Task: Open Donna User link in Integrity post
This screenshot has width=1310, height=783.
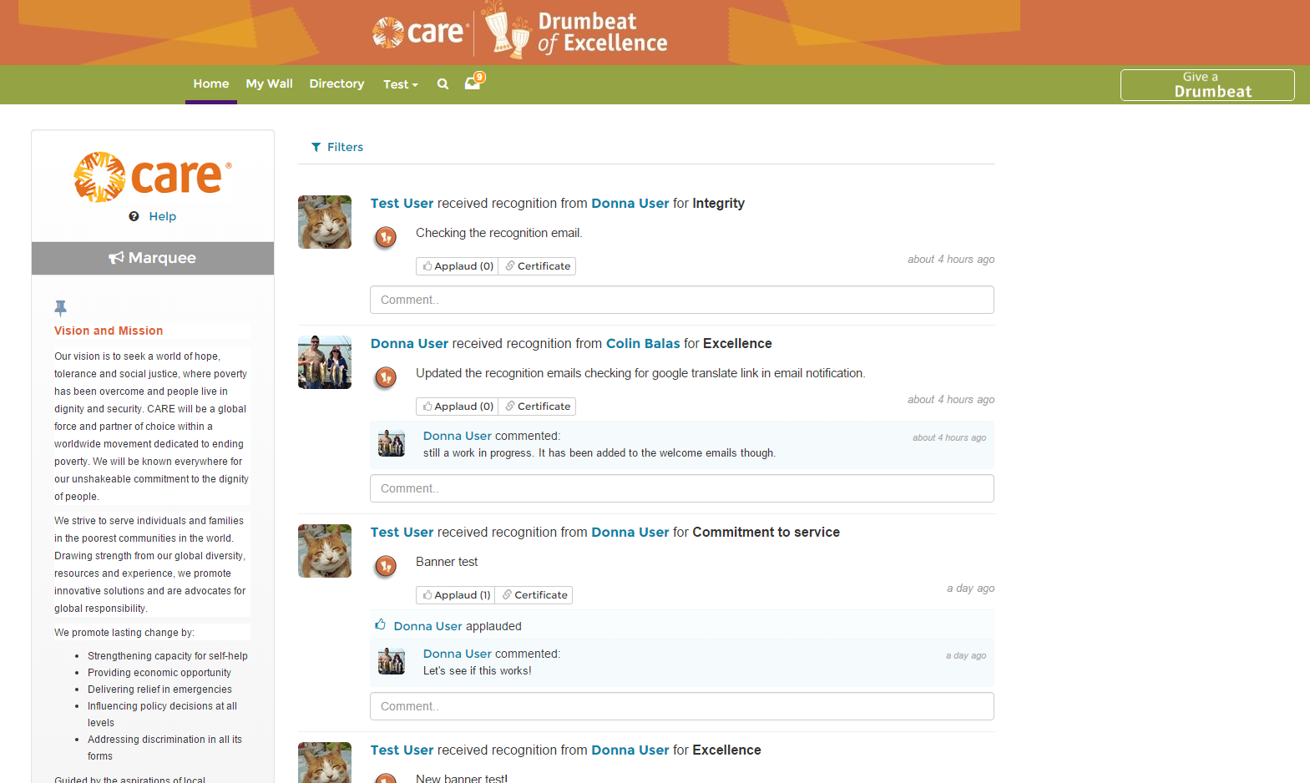Action: pos(630,204)
